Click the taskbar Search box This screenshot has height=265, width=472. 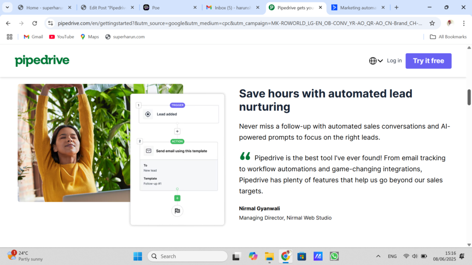point(188,256)
